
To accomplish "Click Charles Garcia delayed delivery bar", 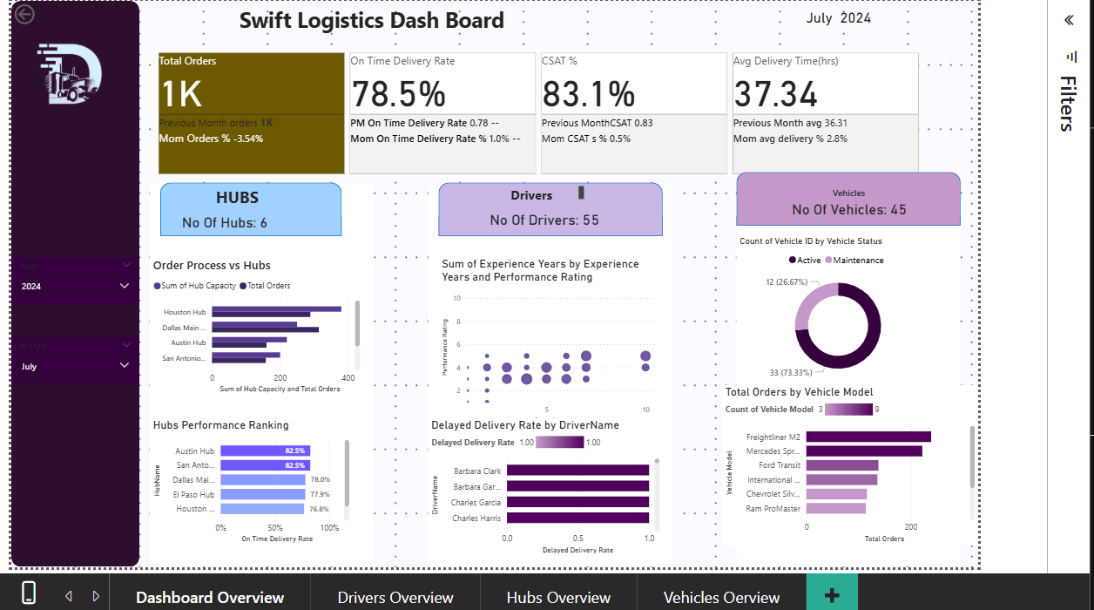I will click(577, 502).
